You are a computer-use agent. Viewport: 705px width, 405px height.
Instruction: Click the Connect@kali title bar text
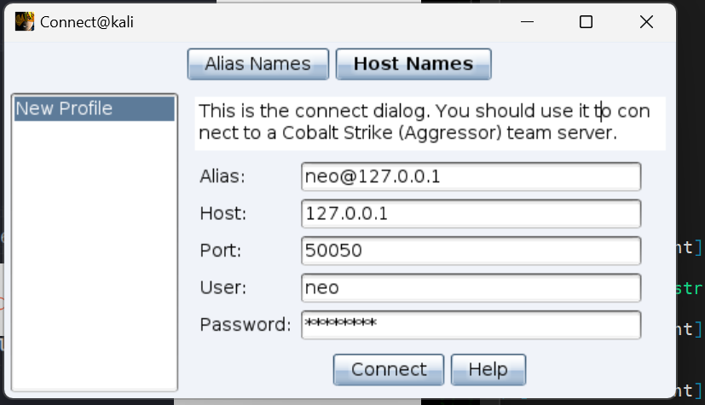point(86,22)
